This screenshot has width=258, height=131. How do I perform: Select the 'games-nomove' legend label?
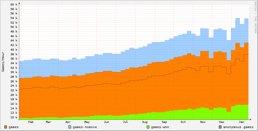click(85, 127)
